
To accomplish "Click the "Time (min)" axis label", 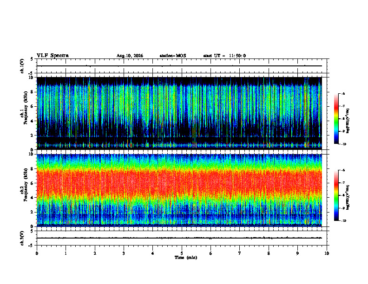I will tap(186, 258).
